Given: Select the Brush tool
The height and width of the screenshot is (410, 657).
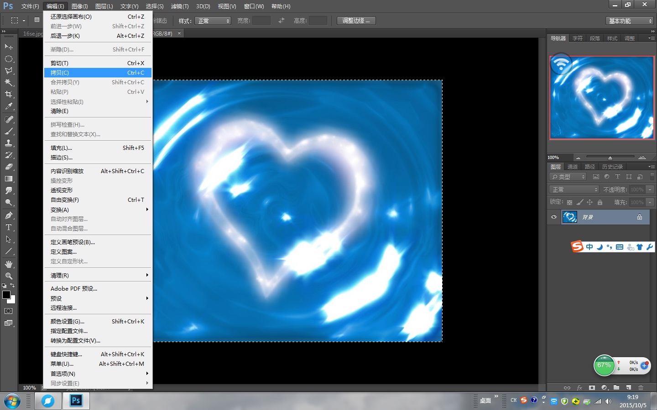Looking at the screenshot, I should click(9, 131).
